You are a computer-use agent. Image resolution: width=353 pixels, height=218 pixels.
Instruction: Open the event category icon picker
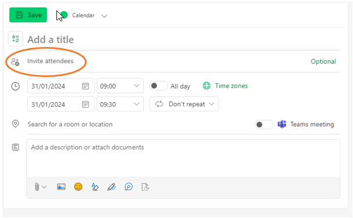click(16, 39)
